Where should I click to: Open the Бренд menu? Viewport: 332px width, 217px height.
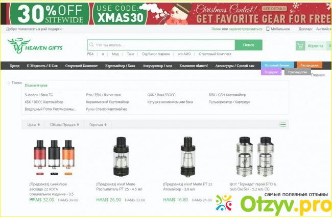pos(15,66)
